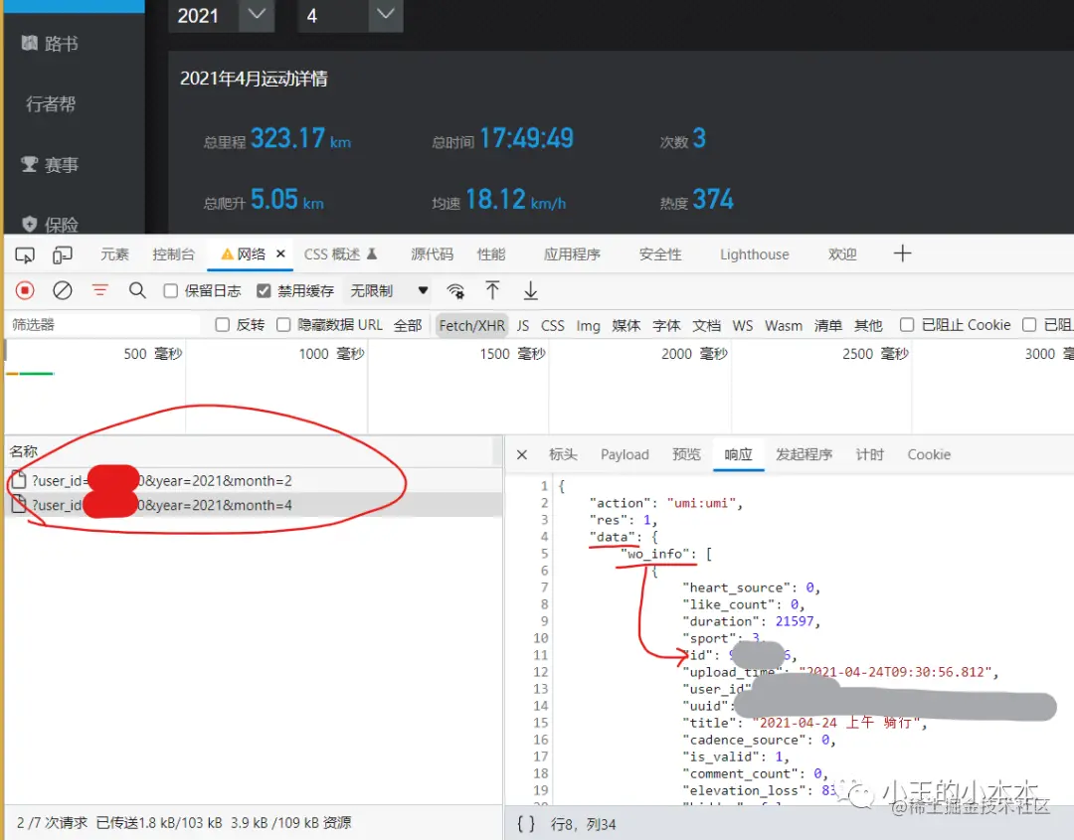The image size is (1074, 840).
Task: Show the 计时 request tab
Action: 870,454
